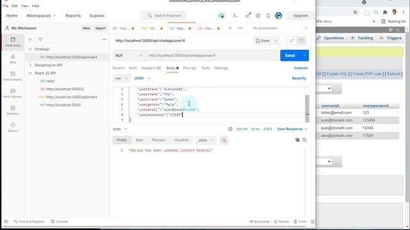Image resolution: width=410 pixels, height=230 pixels.
Task: Click the request URL input field
Action: pos(212,56)
